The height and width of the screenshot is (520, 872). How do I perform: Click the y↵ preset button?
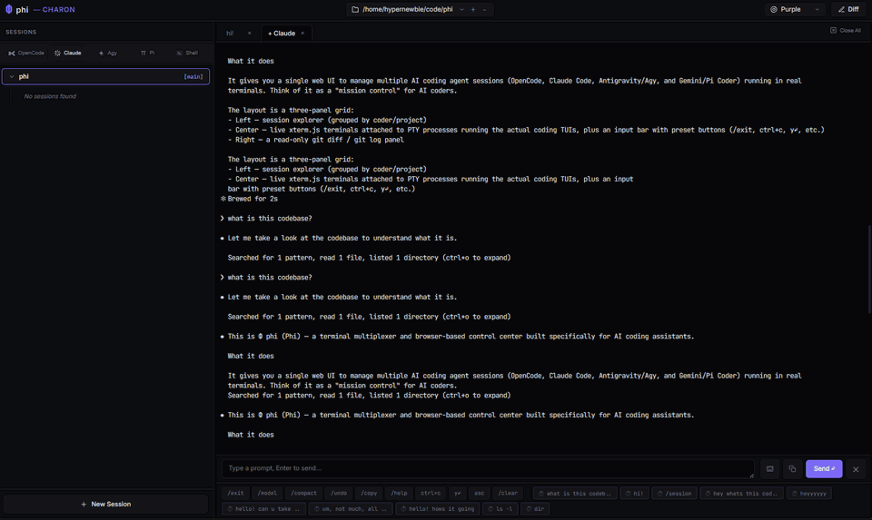tap(457, 493)
